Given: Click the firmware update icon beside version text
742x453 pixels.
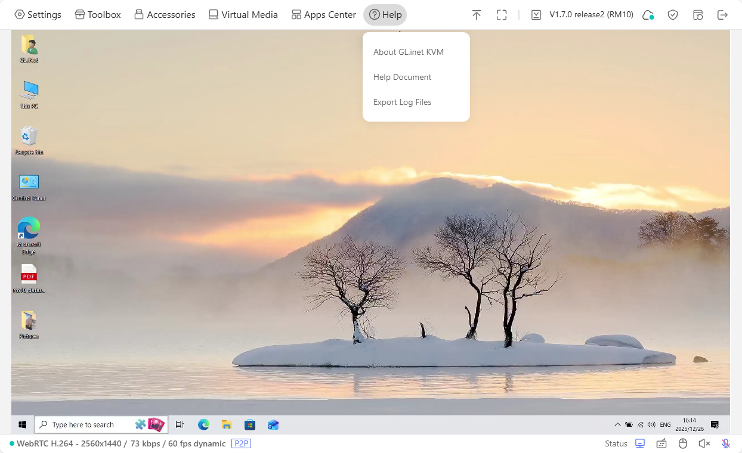Looking at the screenshot, I should [x=536, y=15].
